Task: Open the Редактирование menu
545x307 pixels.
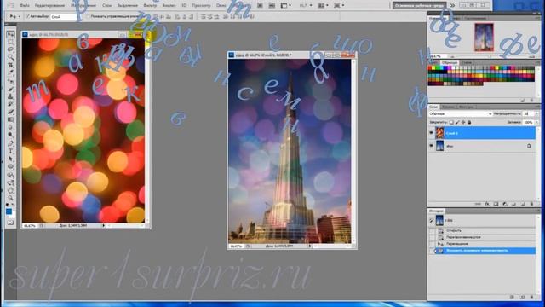Action: pyautogui.click(x=49, y=6)
